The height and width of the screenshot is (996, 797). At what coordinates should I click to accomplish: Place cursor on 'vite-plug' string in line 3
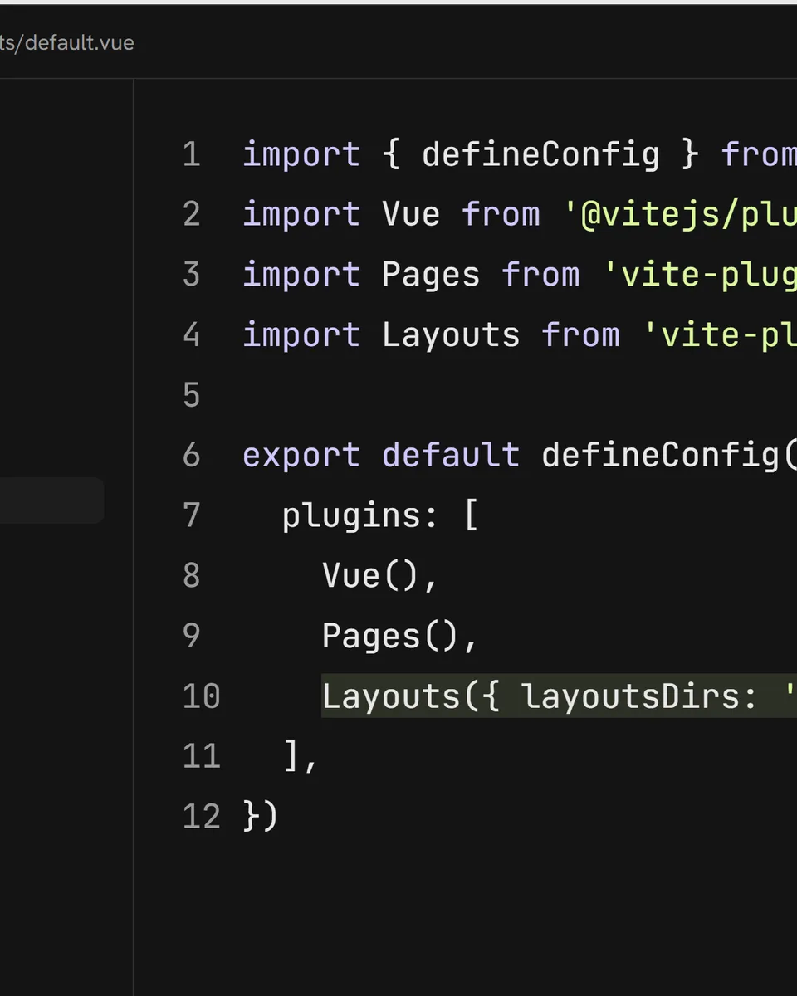(x=701, y=275)
